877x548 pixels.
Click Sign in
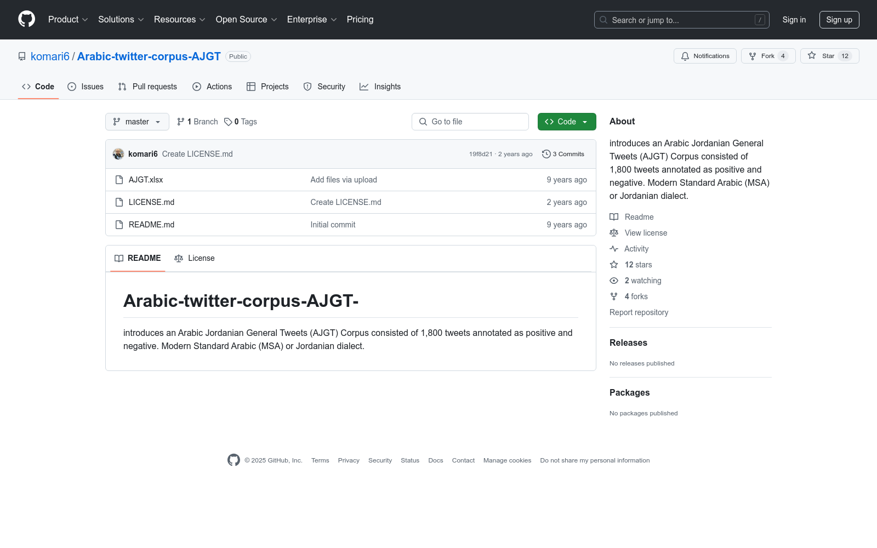[x=794, y=20]
